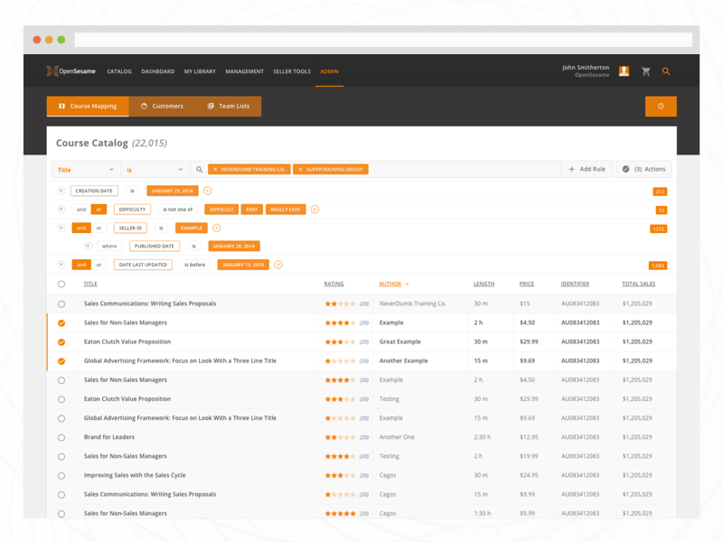
Task: Open the (3) Actions button
Action: pos(643,169)
